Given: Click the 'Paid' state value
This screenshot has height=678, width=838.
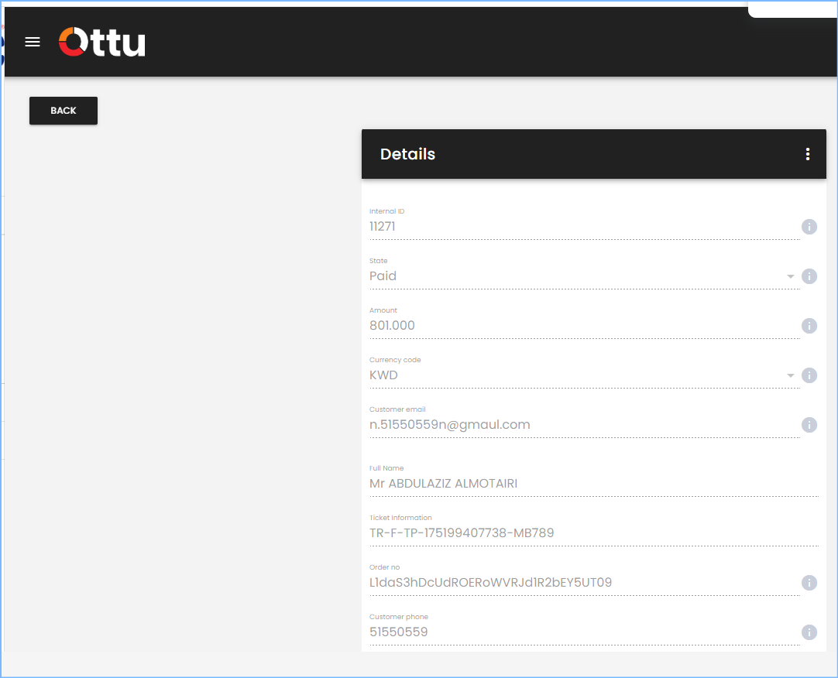Looking at the screenshot, I should [383, 276].
